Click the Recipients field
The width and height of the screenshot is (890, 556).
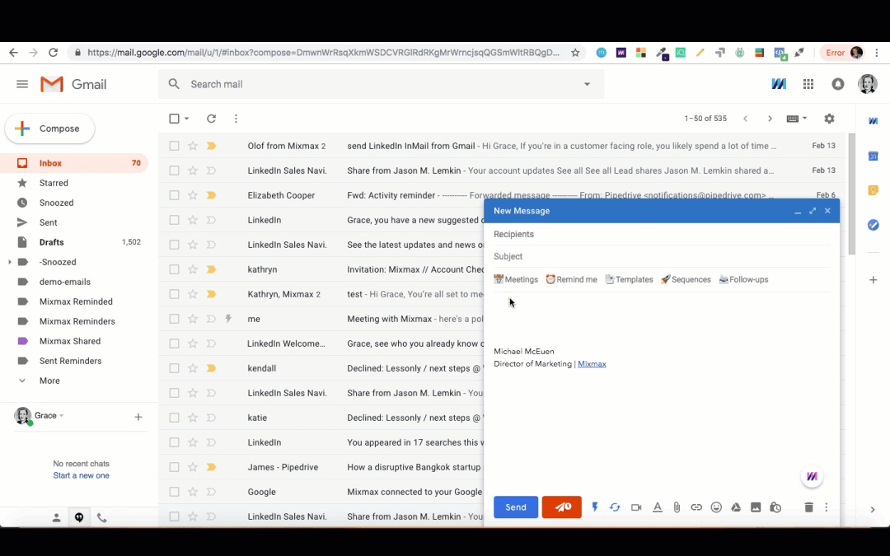(x=659, y=234)
